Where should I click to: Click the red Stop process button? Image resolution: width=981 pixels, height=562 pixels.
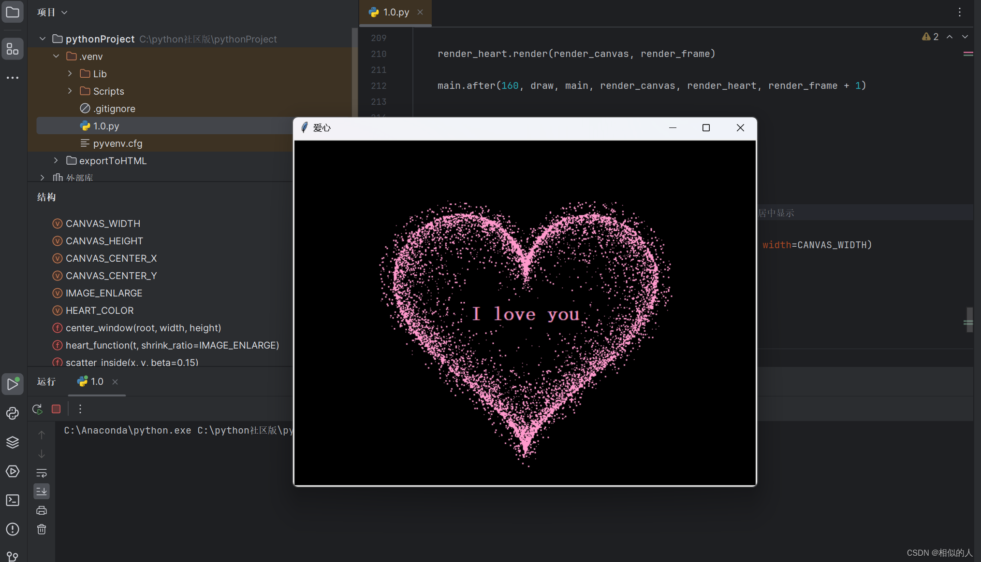tap(56, 409)
